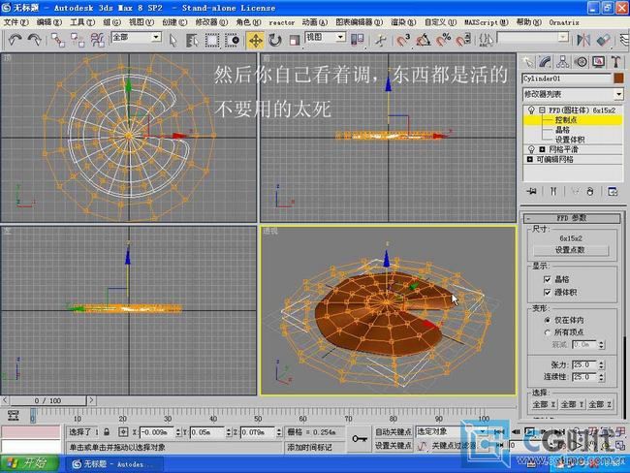Click the Use Pivot Point Center icon
The image size is (630, 473).
358,40
